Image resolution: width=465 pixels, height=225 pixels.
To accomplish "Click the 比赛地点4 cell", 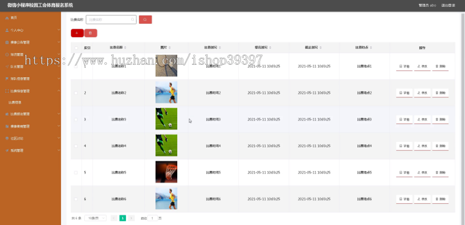I will coord(364,146).
